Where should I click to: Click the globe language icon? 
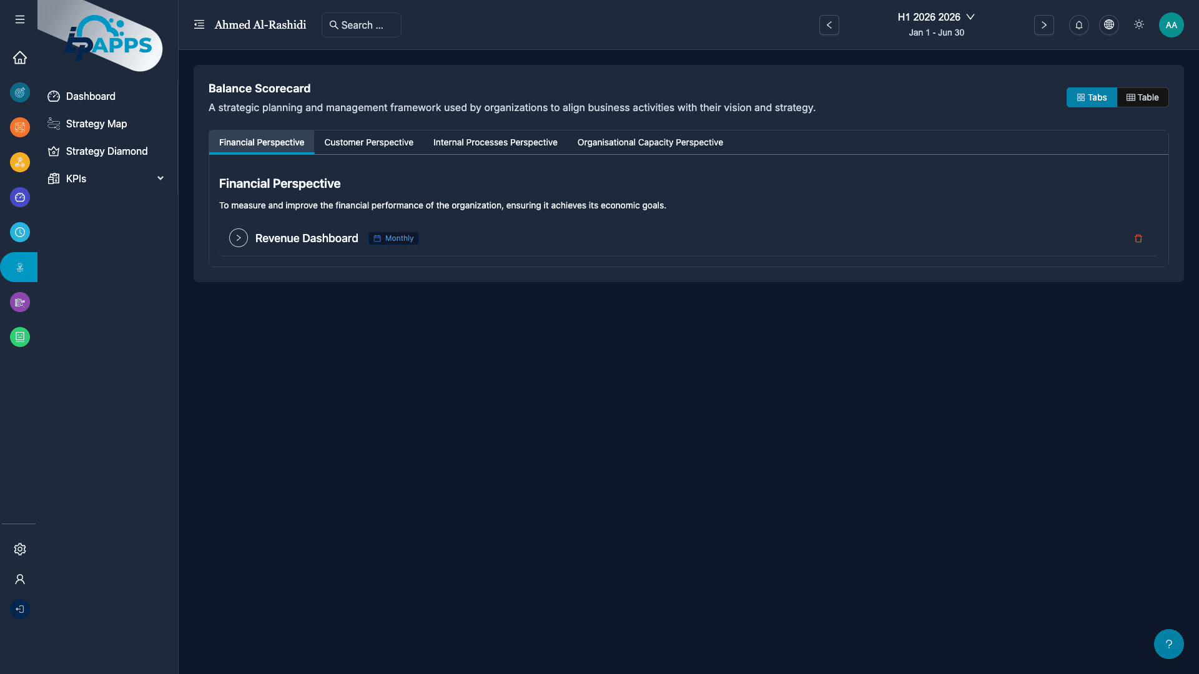pos(1108,25)
